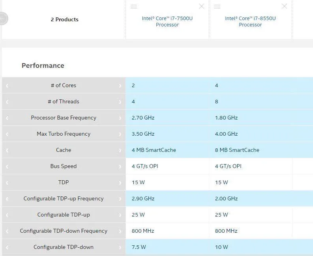Viewport: 313px width, 256px height.
Task: Select the 'TDP' row label
Action: tap(64, 182)
